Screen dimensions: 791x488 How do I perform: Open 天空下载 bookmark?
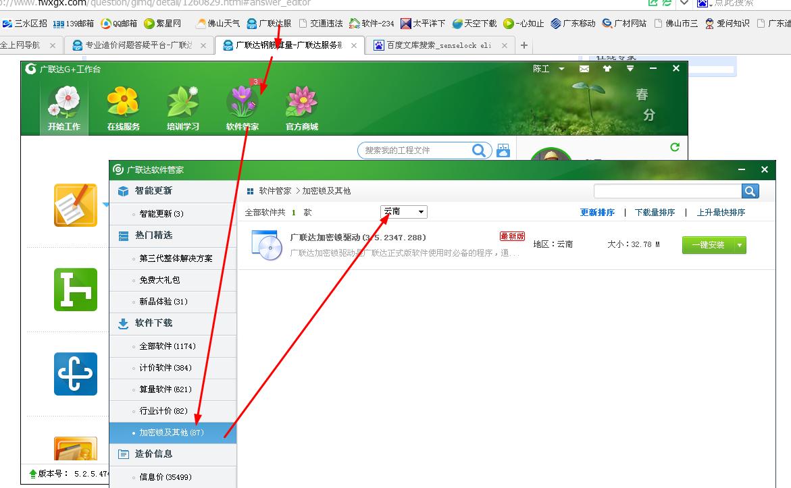point(474,24)
